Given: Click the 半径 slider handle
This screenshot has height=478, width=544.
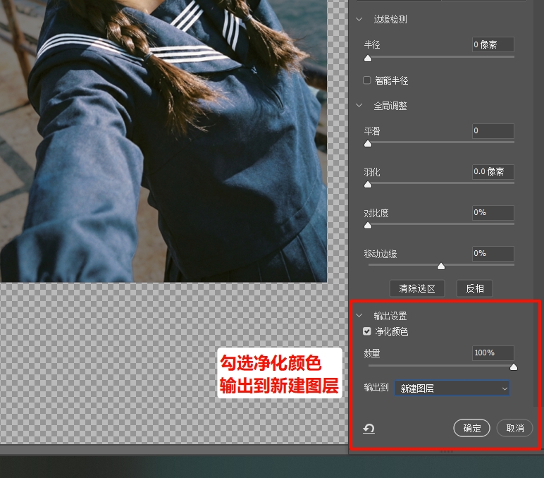Looking at the screenshot, I should 368,59.
